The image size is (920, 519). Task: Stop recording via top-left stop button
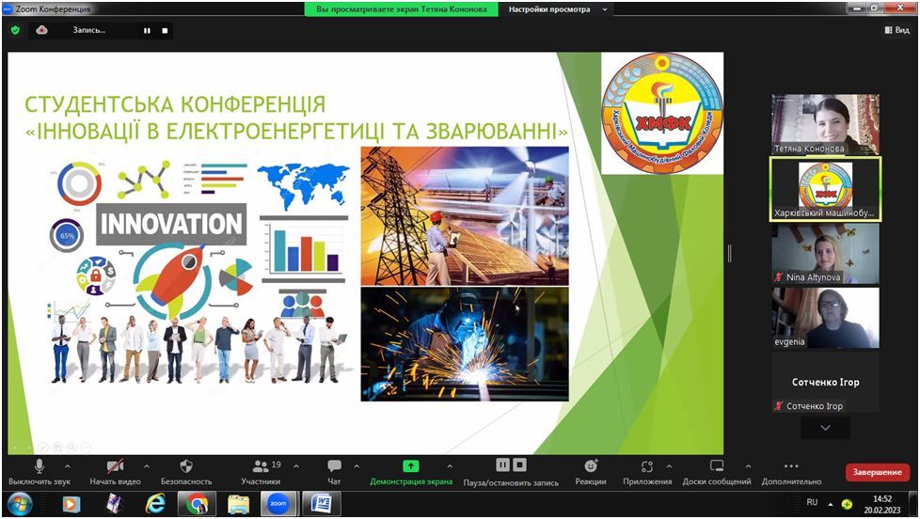pos(165,30)
